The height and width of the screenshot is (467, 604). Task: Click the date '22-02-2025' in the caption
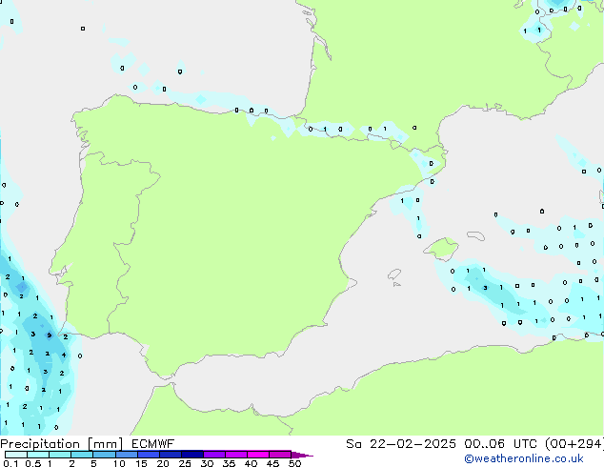pyautogui.click(x=413, y=444)
